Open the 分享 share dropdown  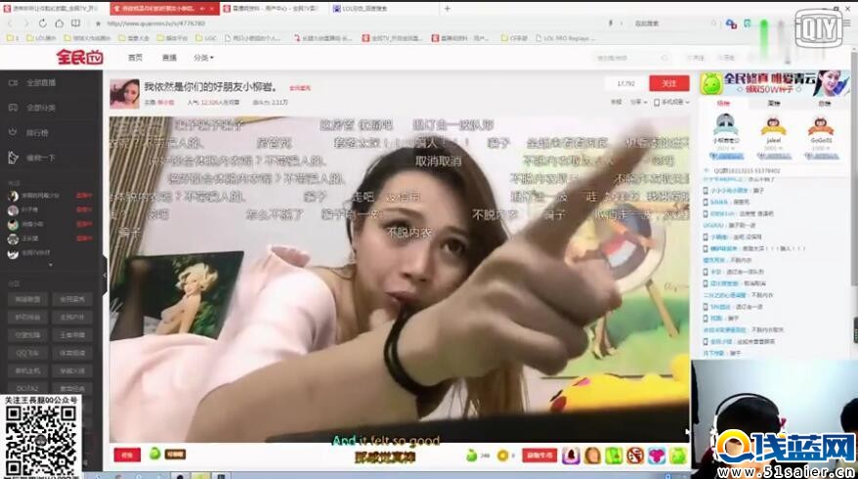tap(638, 103)
